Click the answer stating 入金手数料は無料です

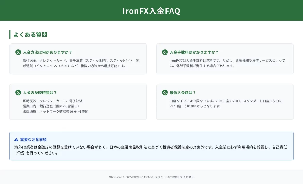(227, 63)
